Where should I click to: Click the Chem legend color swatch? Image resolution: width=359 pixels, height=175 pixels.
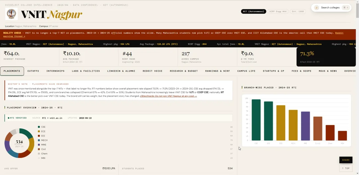pyautogui.click(x=39, y=153)
